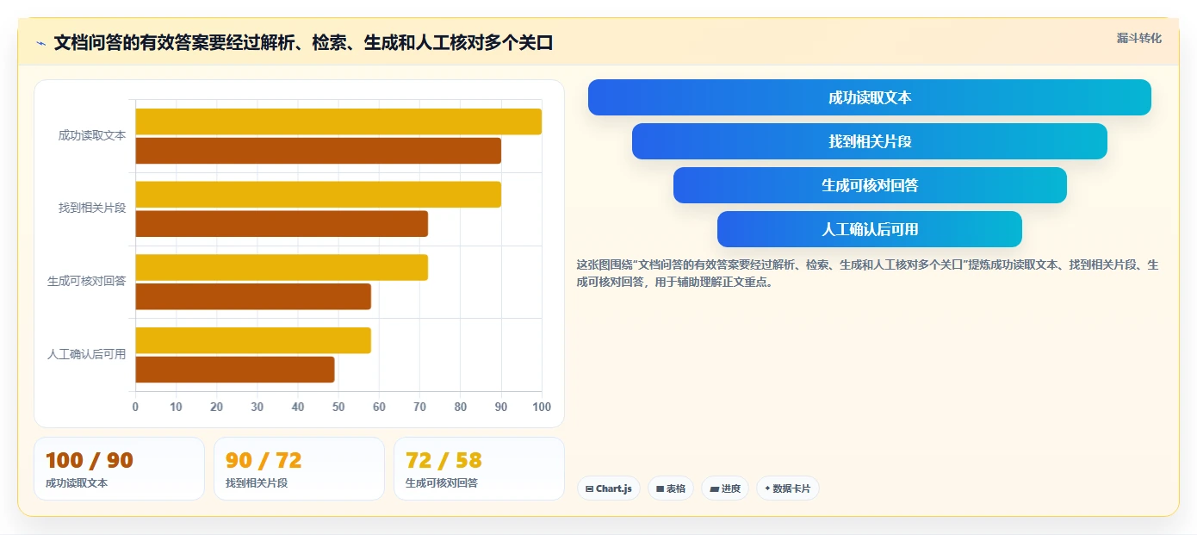Select the 人工确认后可用 funnel stage
The height and width of the screenshot is (535, 1197).
870,229
